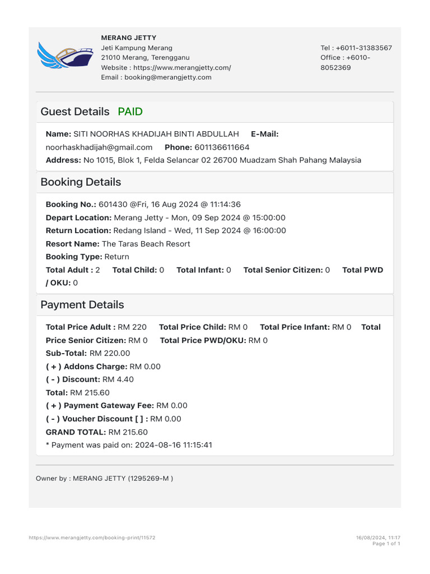Click The Taras Beach Resort name
Viewport: 430px width, 574px height.
[146, 244]
